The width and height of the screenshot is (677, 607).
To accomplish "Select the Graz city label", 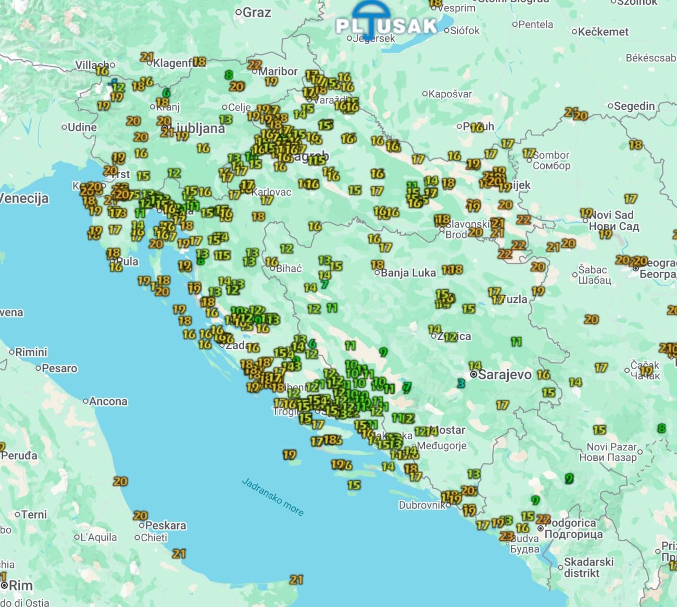I will pyautogui.click(x=257, y=12).
